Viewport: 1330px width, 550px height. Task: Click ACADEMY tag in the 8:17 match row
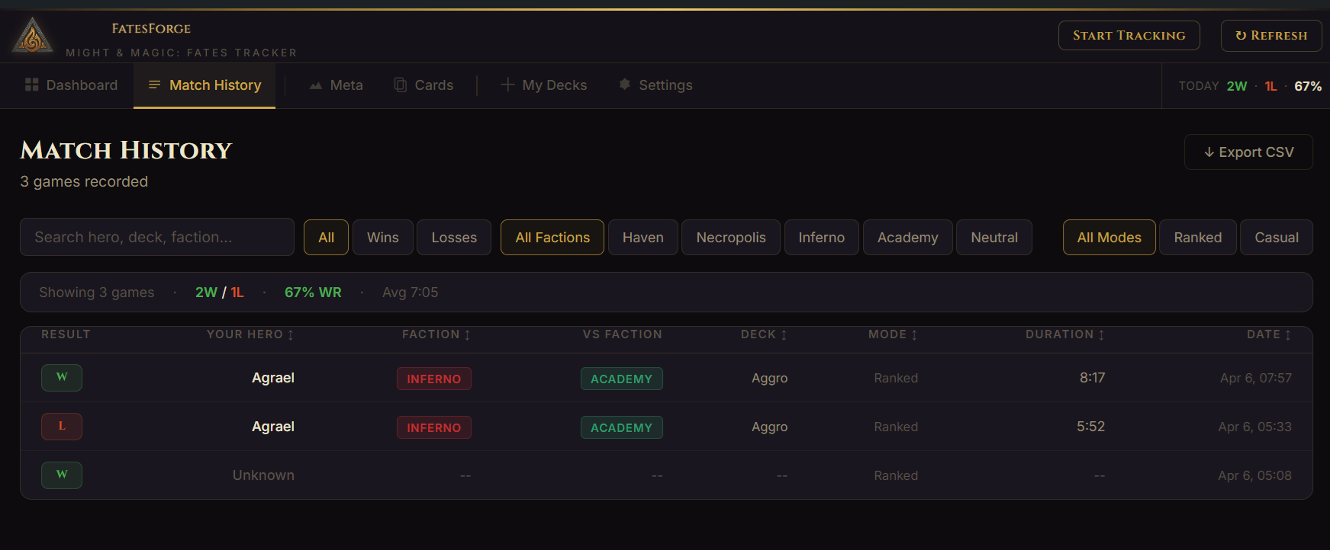(622, 379)
